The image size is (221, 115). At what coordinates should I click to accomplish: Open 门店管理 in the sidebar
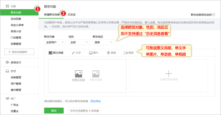click(x=16, y=38)
